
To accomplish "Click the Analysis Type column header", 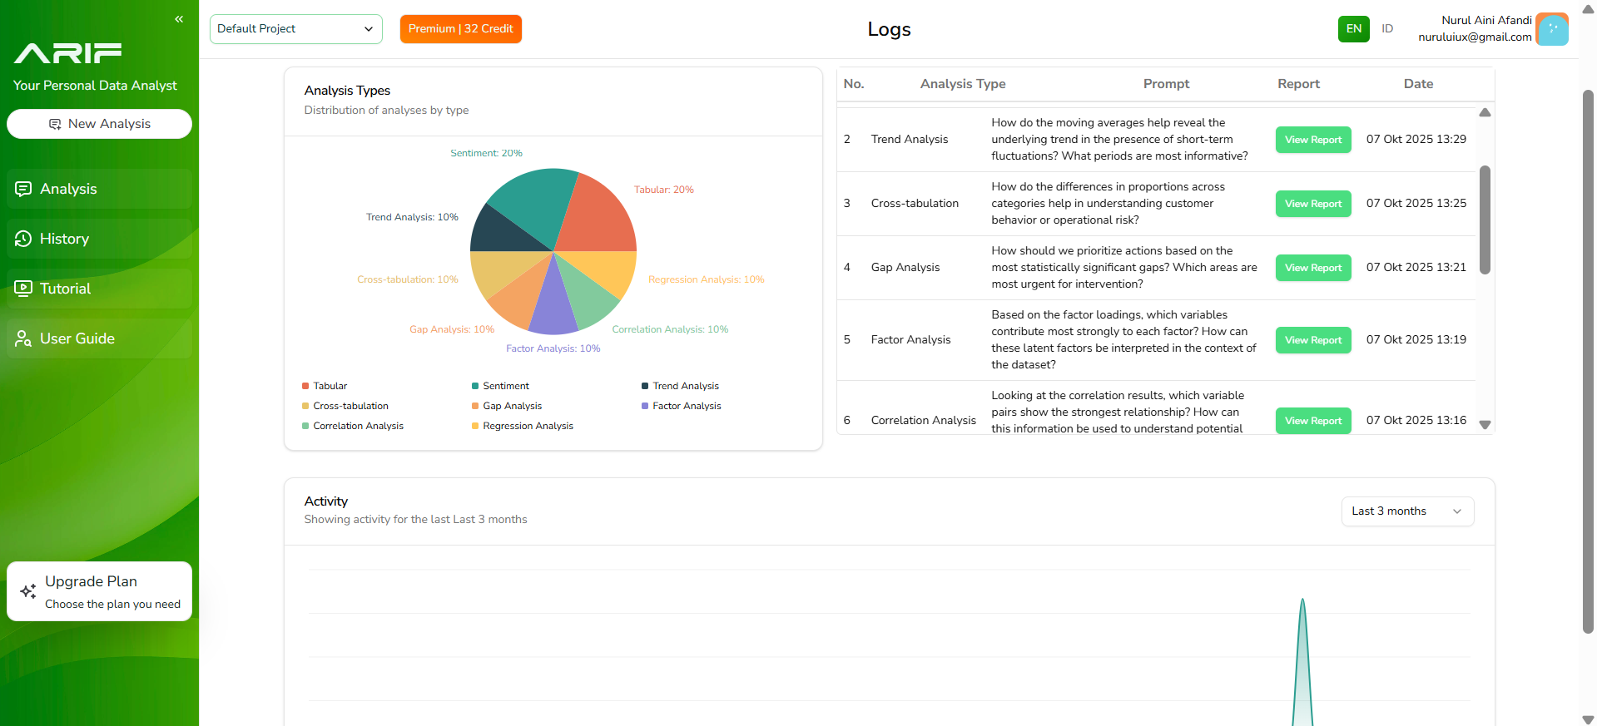I will click(x=963, y=84).
